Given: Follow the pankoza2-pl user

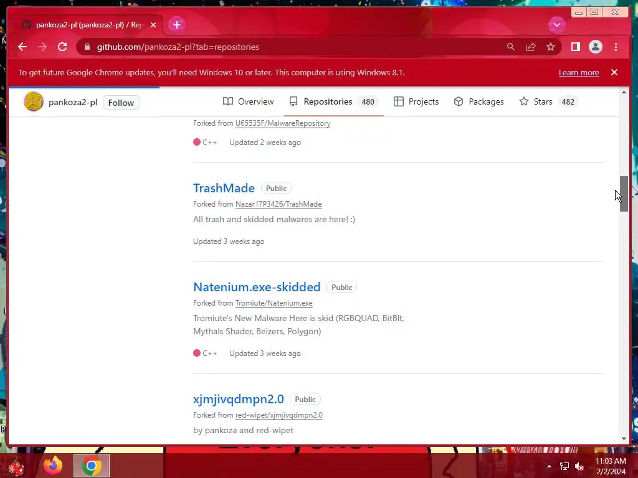Looking at the screenshot, I should pyautogui.click(x=121, y=103).
